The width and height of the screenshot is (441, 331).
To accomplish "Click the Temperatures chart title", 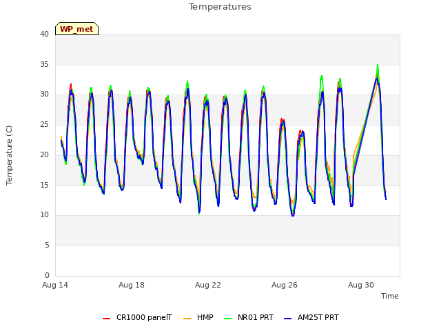I will tap(220, 7).
